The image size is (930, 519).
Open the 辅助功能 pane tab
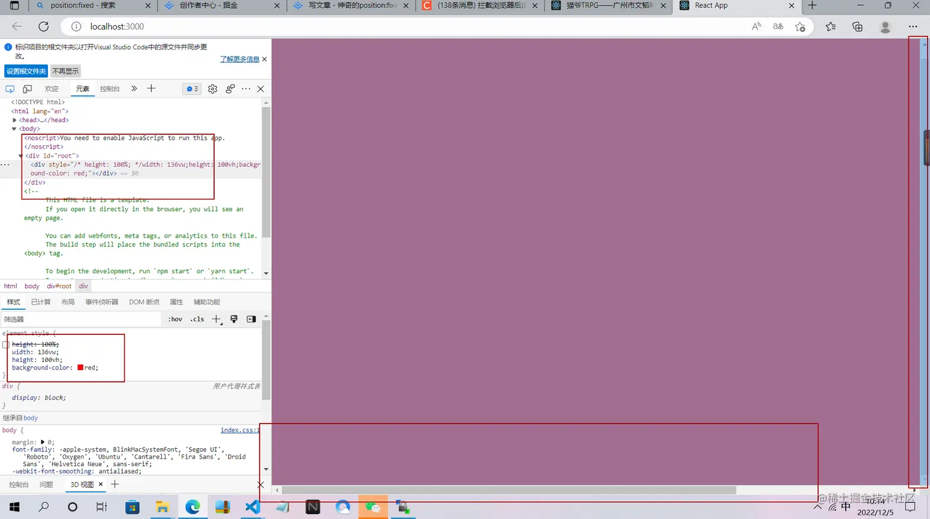[x=207, y=302]
